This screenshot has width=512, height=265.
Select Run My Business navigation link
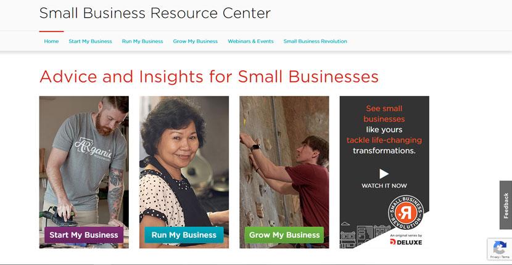[x=142, y=41]
